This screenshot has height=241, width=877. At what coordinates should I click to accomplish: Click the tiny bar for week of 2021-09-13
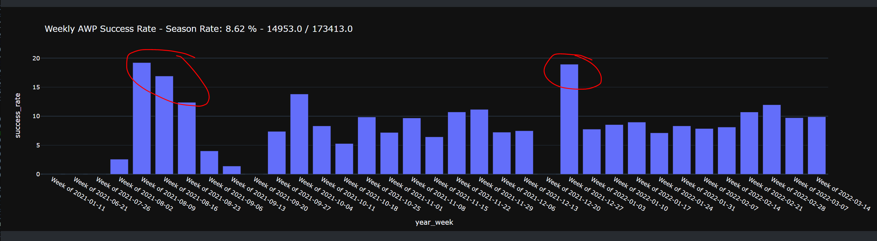[x=231, y=170]
